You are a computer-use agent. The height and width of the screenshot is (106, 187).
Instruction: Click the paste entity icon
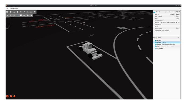point(31,15)
